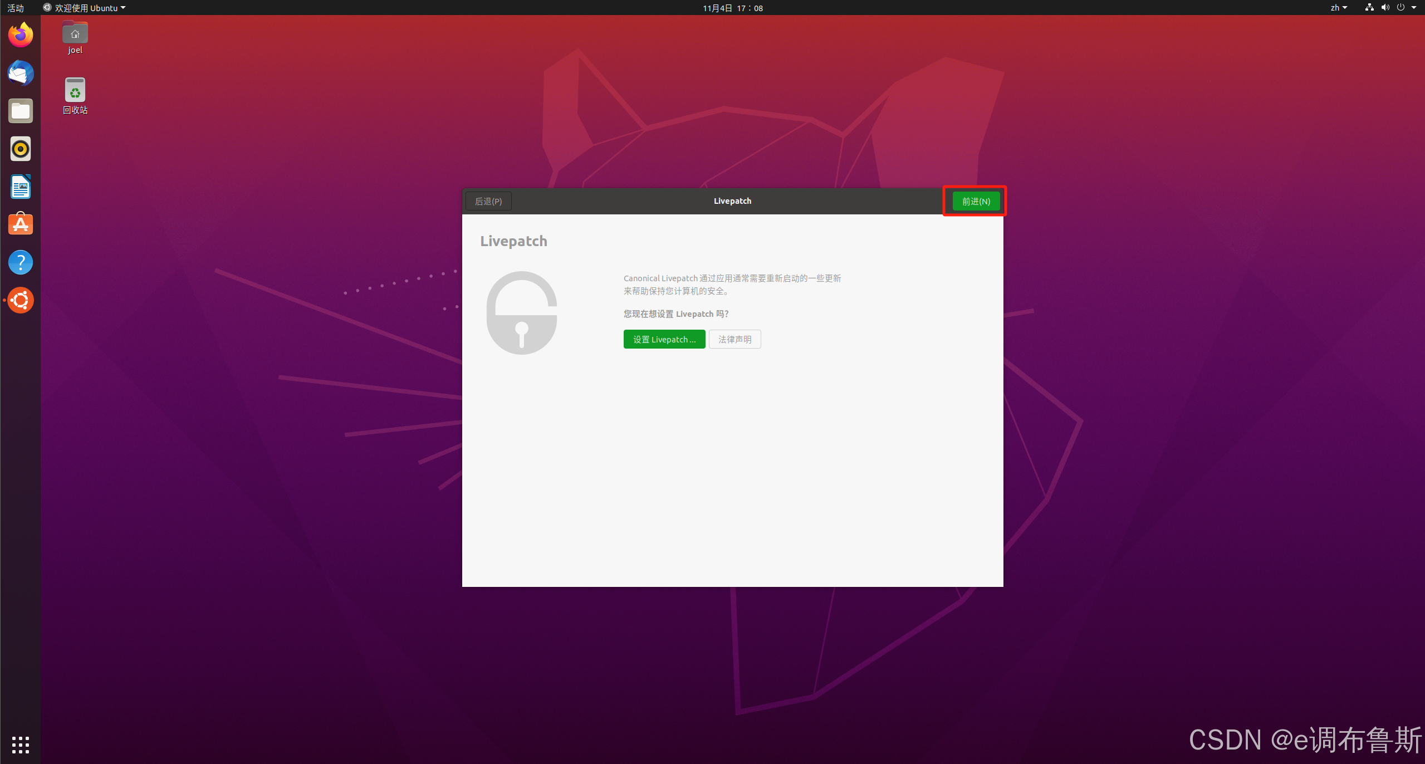Open the 欢迎使用 Ubuntu app menu
Image resolution: width=1425 pixels, height=764 pixels.
click(85, 8)
